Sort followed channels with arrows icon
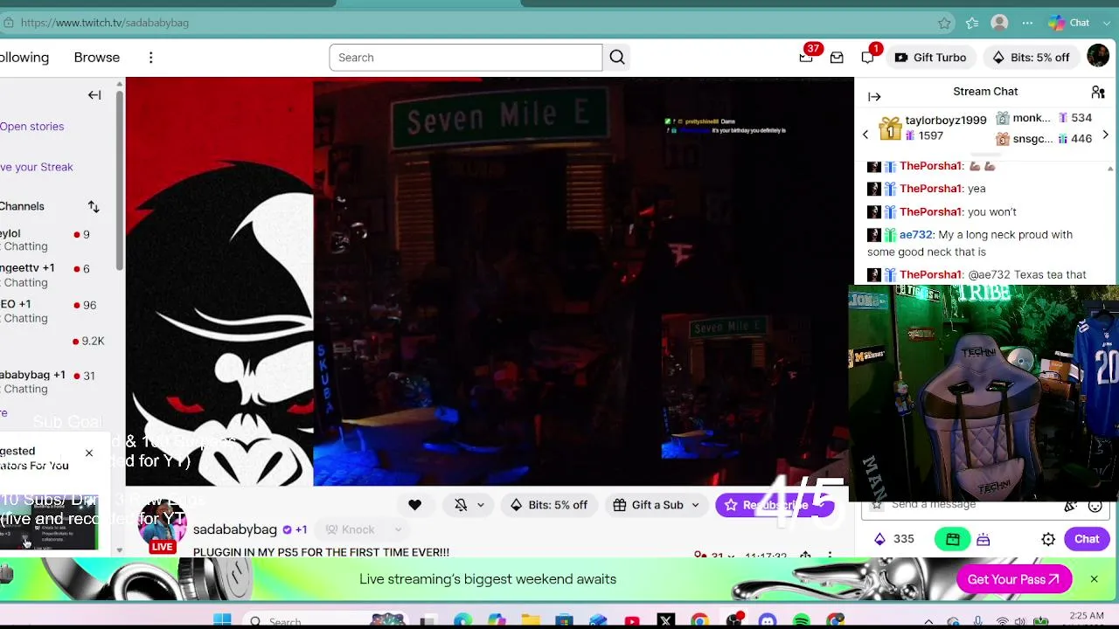The height and width of the screenshot is (629, 1119). [94, 206]
